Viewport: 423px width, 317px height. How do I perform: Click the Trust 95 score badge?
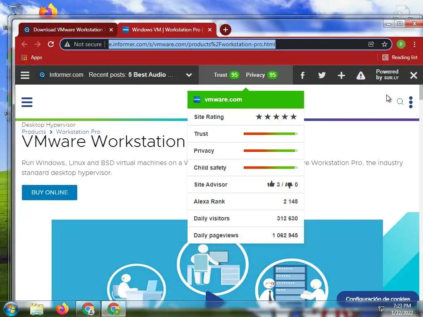coord(227,75)
